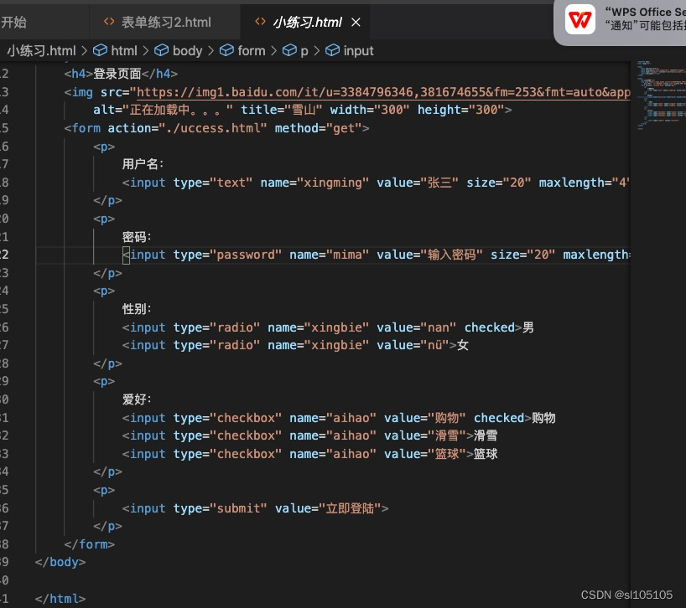The image size is (686, 608).
Task: Select the form breadcrumb item
Action: (x=251, y=50)
